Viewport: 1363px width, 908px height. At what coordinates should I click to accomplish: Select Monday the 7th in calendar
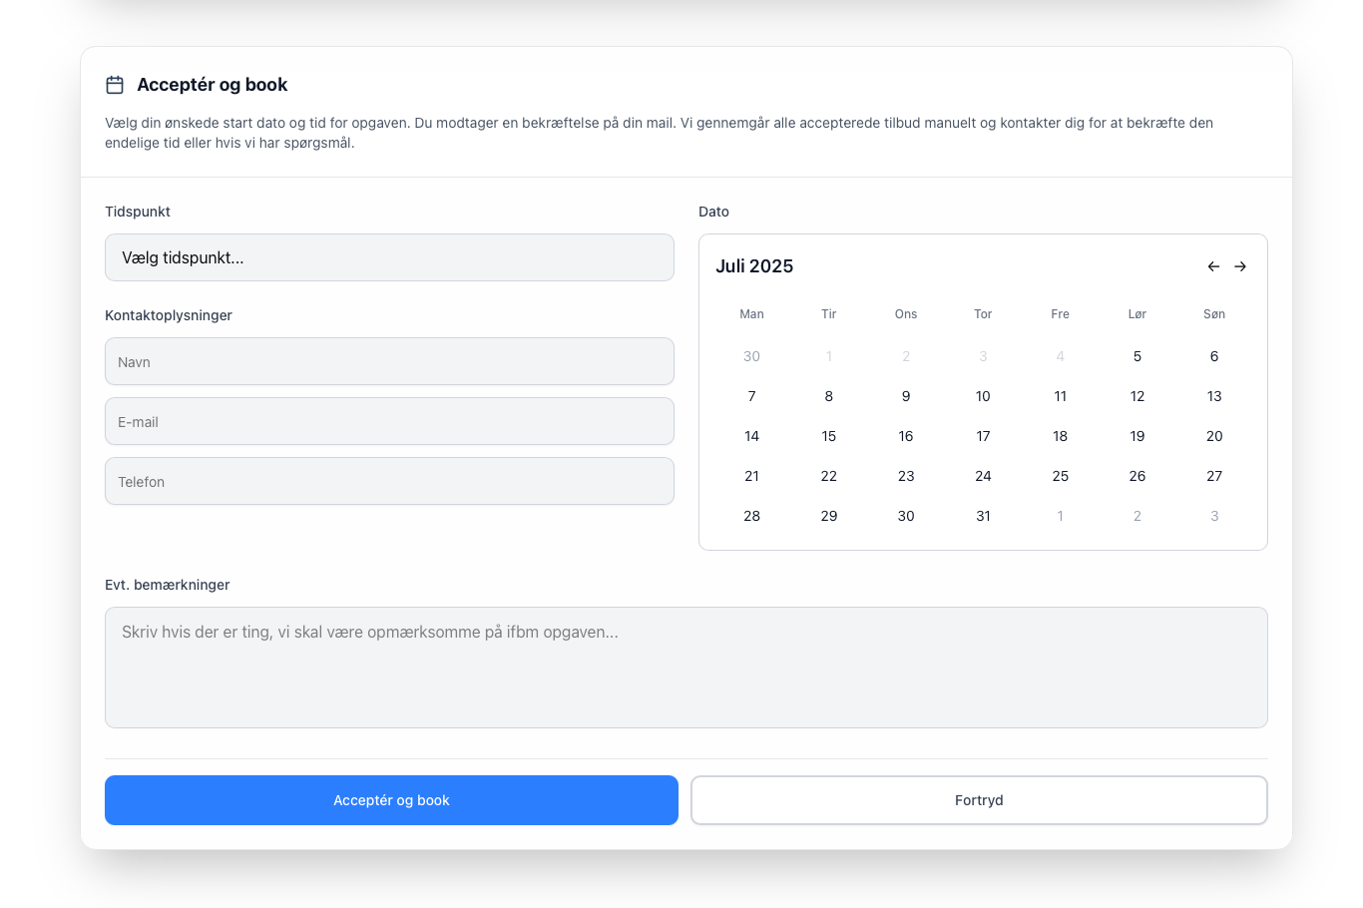click(751, 396)
